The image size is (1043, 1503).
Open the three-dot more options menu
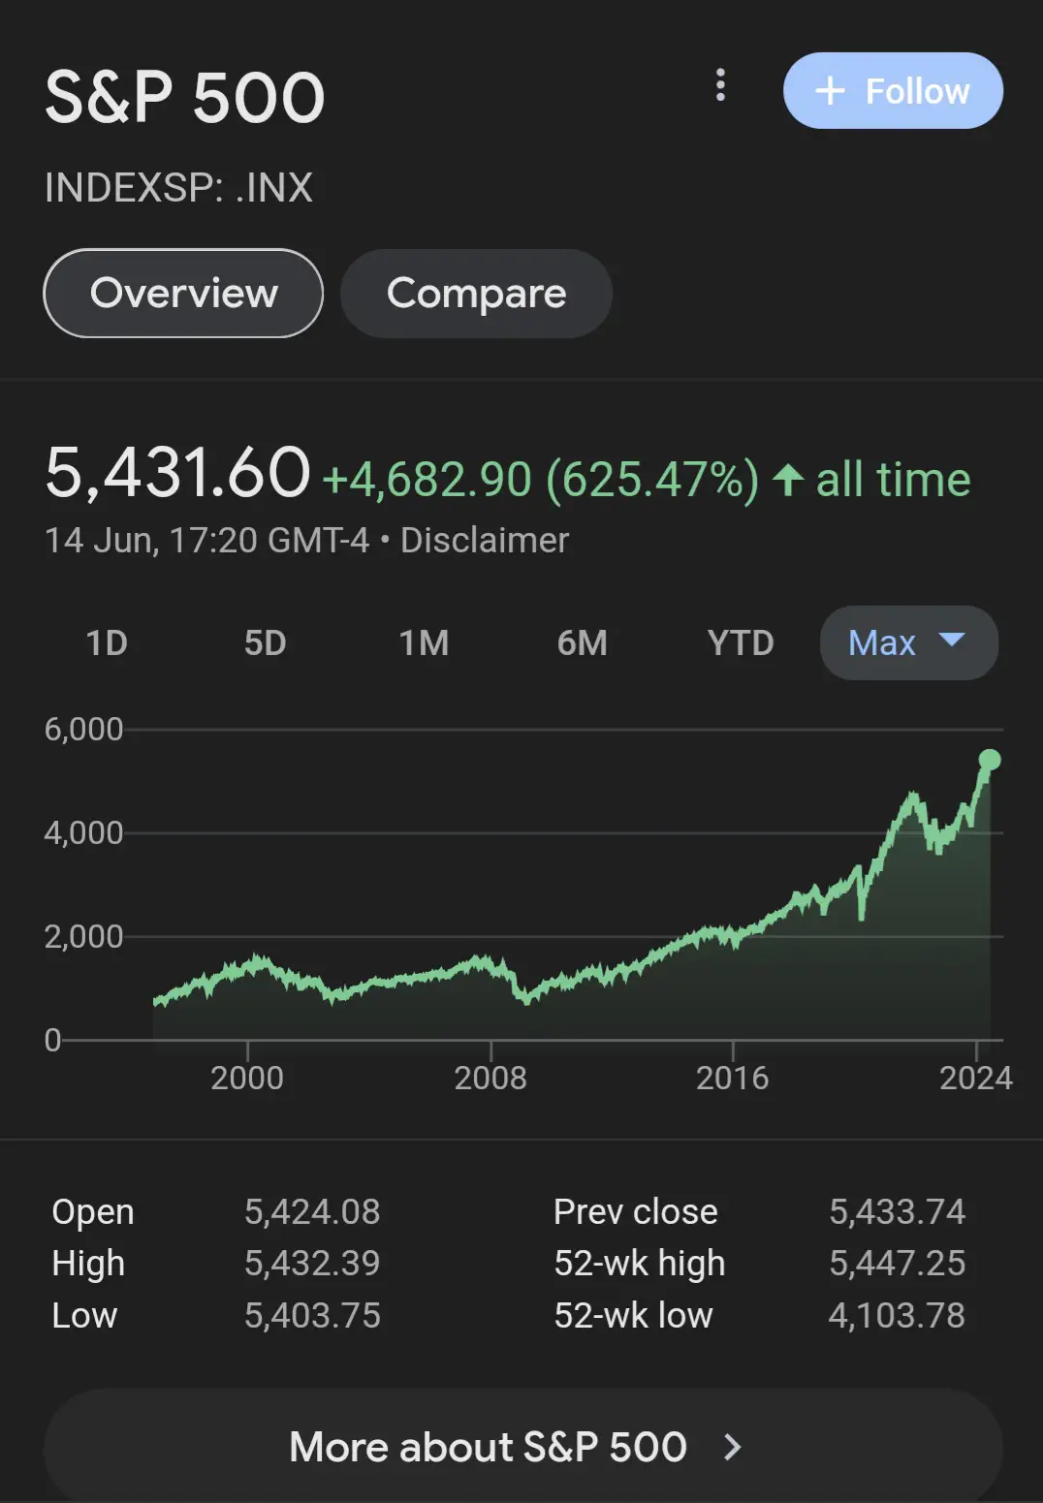click(x=719, y=85)
